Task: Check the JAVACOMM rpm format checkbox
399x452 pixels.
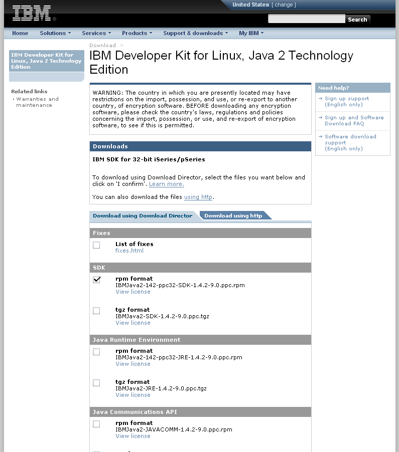Action: (96, 424)
